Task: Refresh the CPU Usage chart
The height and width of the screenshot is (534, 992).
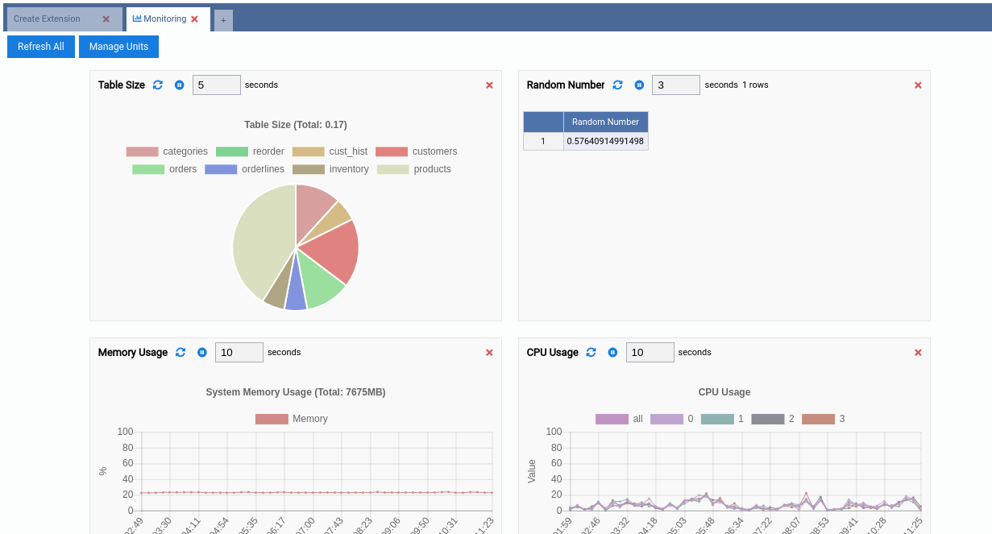Action: [591, 352]
